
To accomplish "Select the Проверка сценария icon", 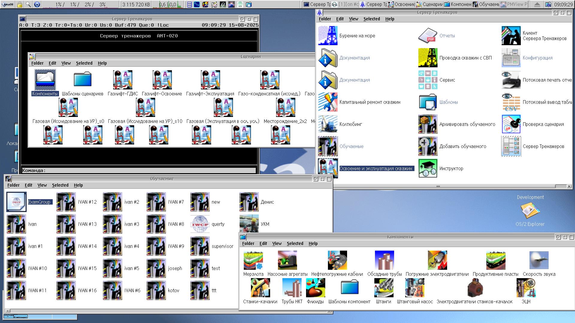I will click(x=511, y=124).
